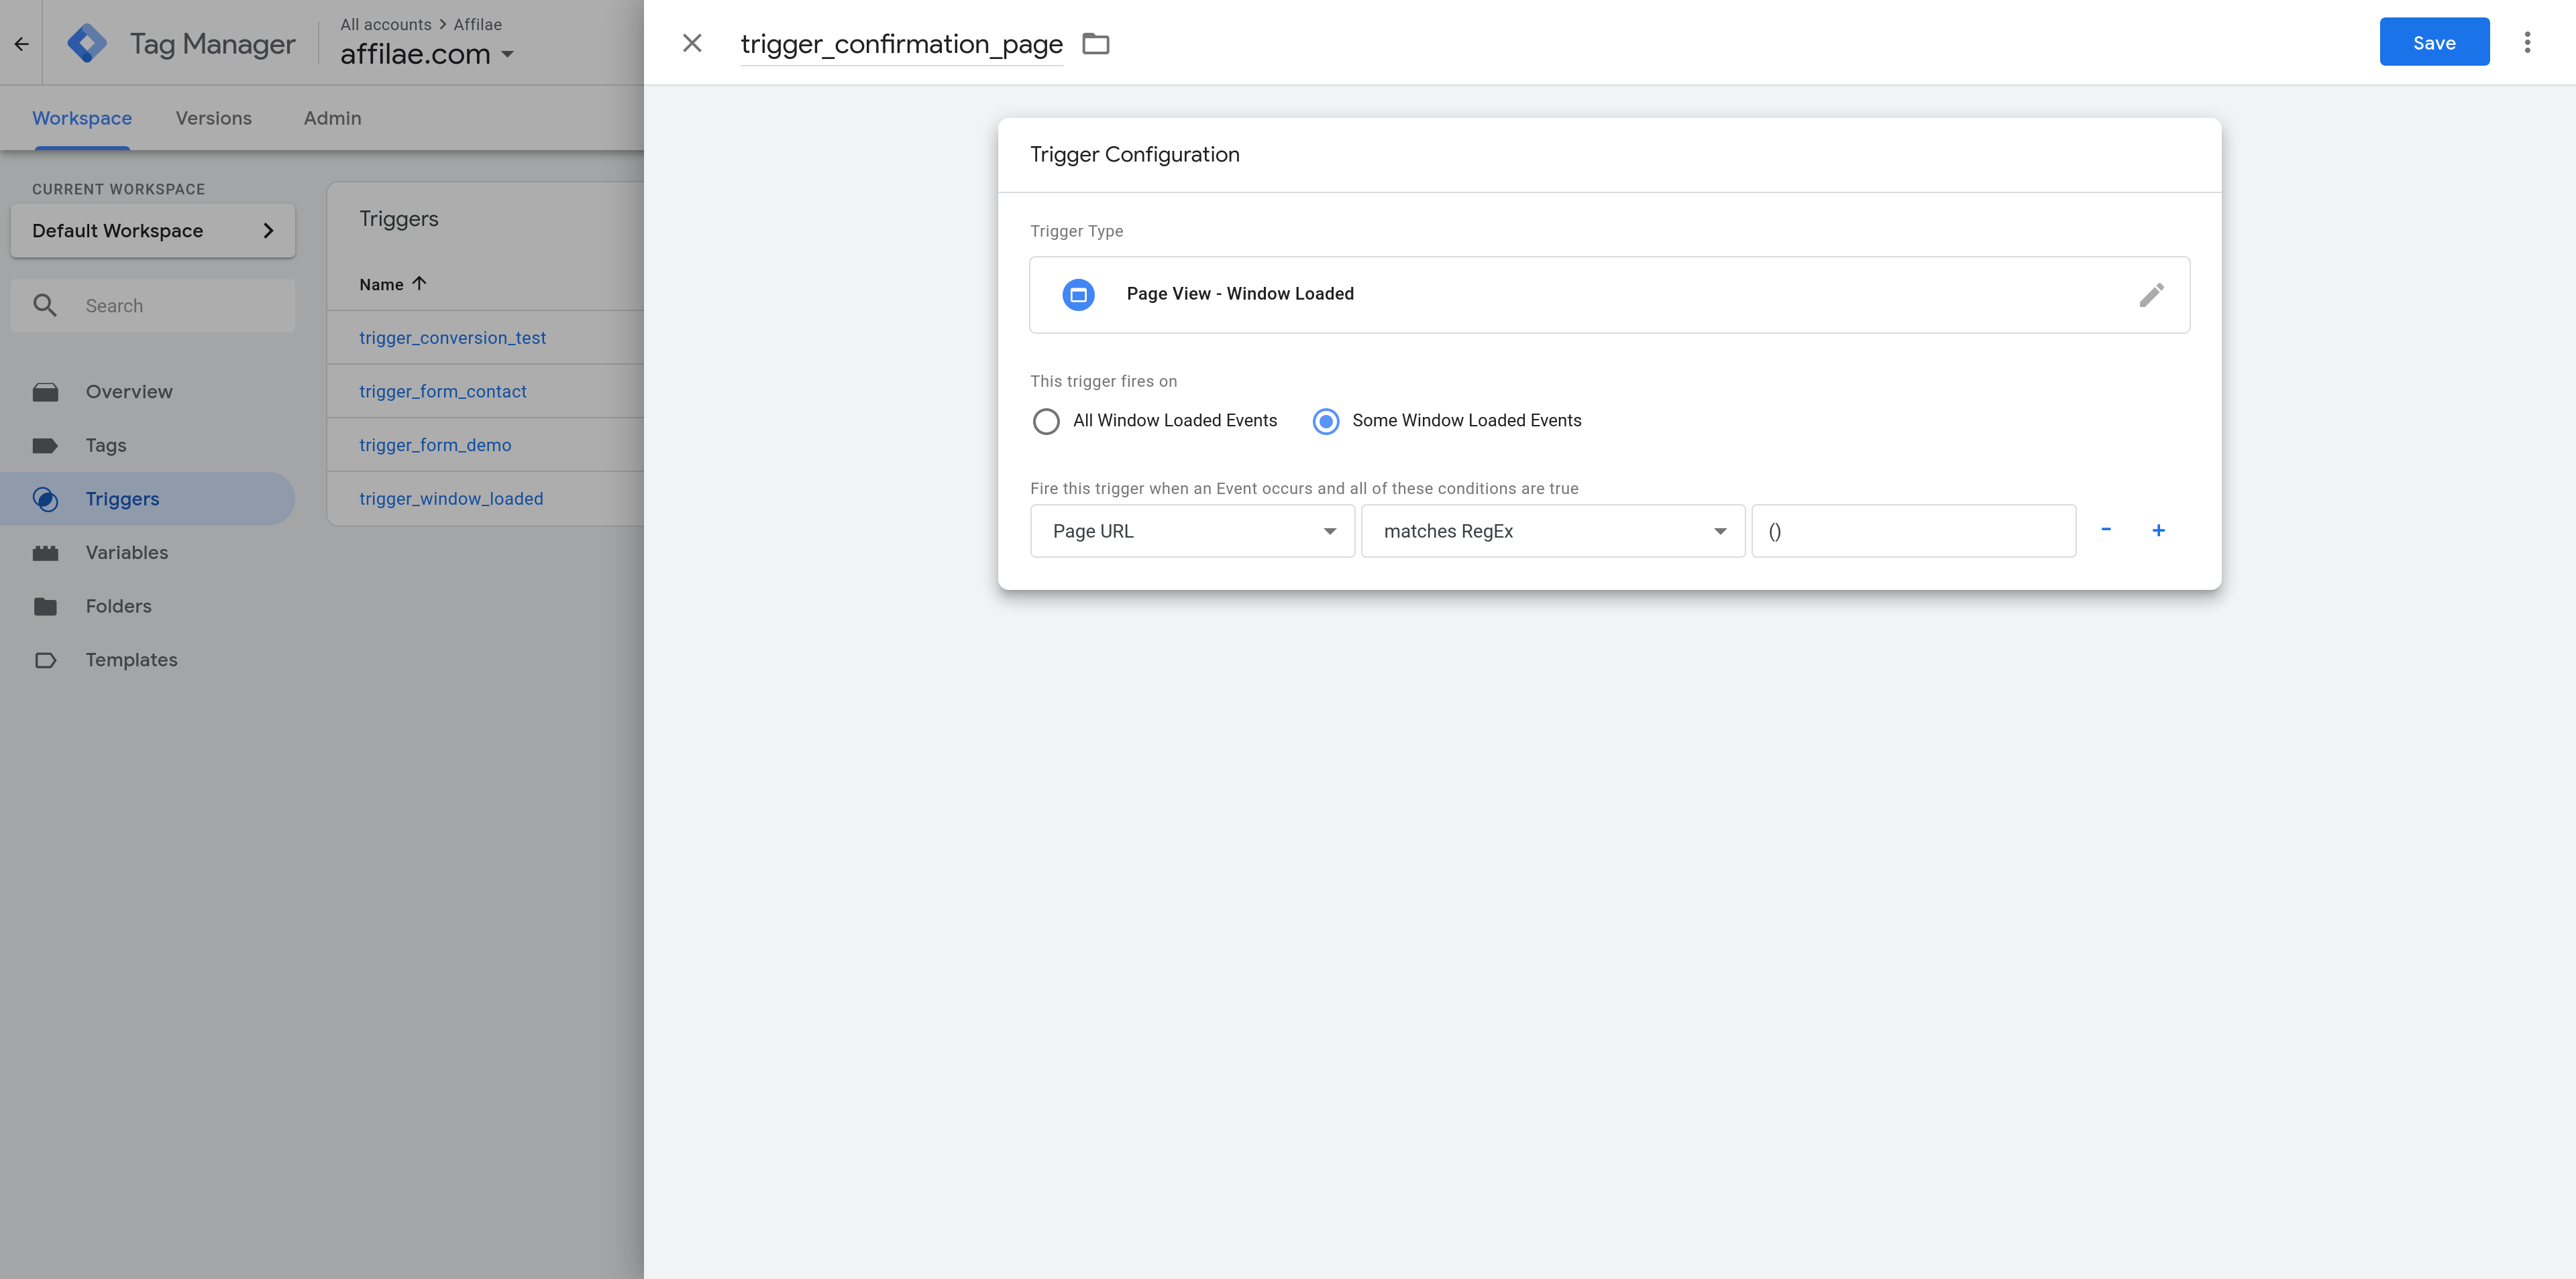Switch to the Versions tab
The height and width of the screenshot is (1279, 2576).
click(x=213, y=118)
